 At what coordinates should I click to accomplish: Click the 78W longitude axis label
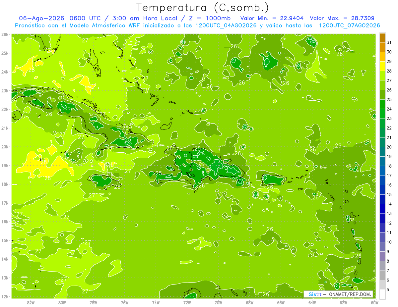coord(93,302)
